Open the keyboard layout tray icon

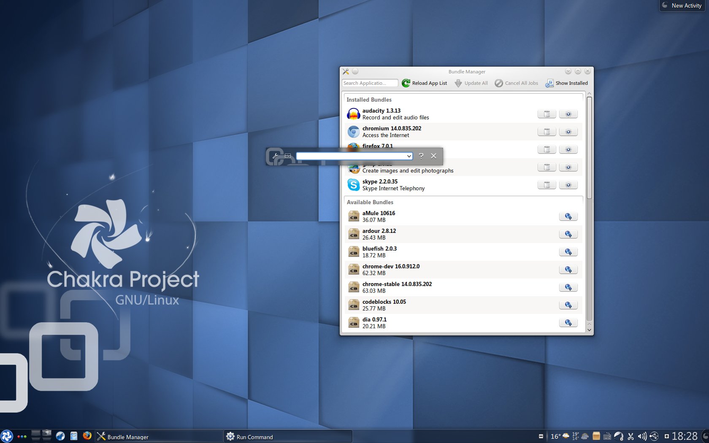point(607,437)
